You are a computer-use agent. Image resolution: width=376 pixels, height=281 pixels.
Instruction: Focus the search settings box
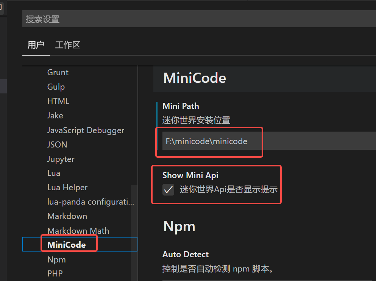tap(199, 19)
